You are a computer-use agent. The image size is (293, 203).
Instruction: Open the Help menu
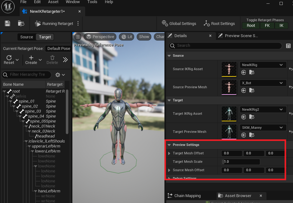(x=109, y=2)
